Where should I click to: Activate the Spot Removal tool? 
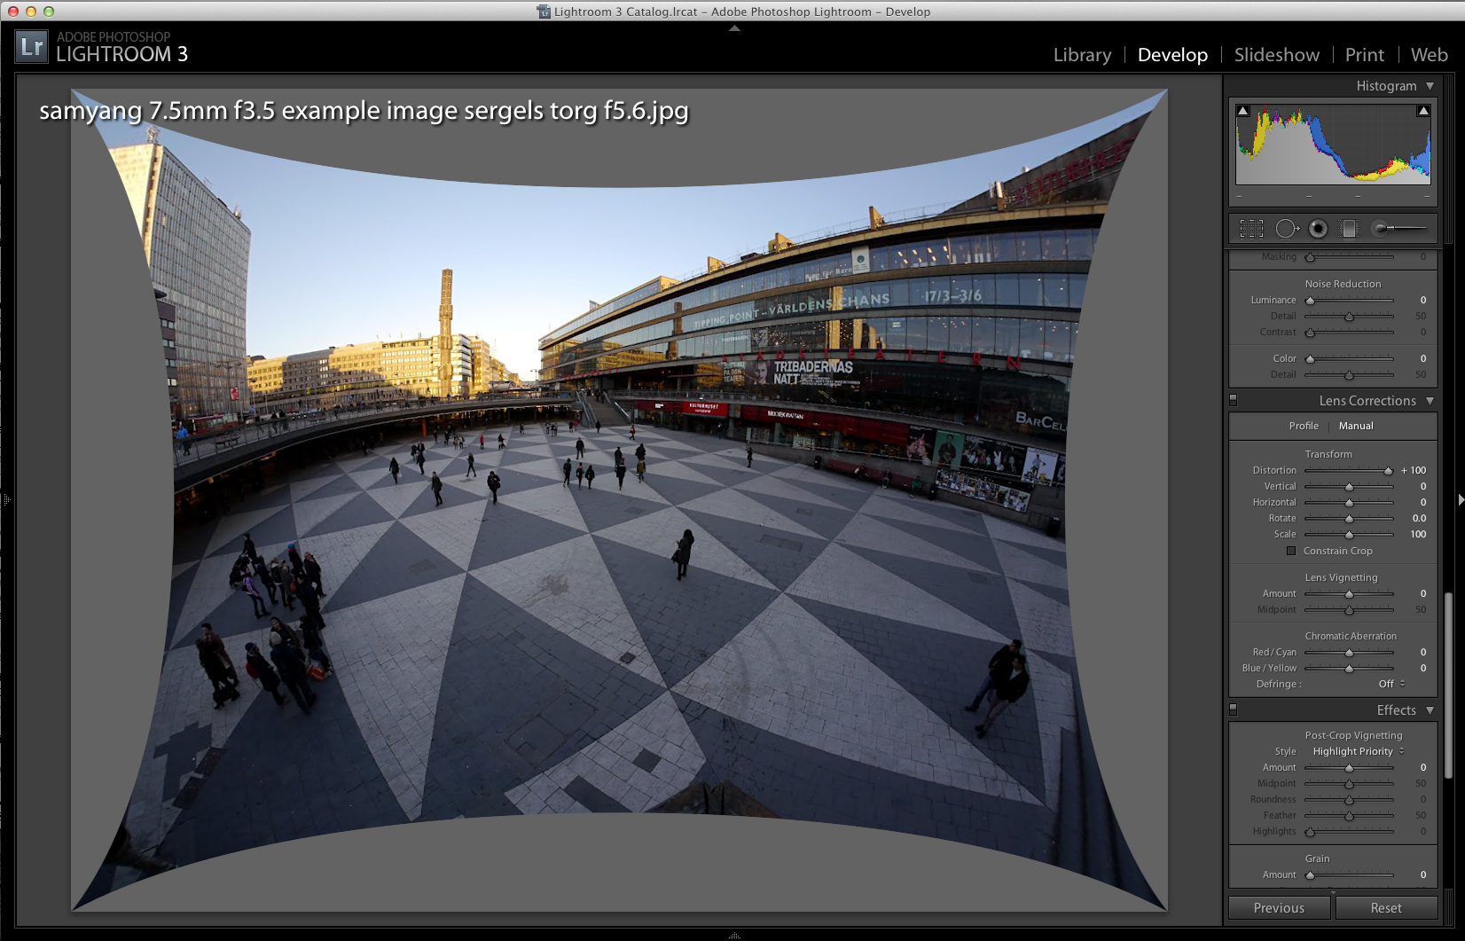click(x=1287, y=229)
